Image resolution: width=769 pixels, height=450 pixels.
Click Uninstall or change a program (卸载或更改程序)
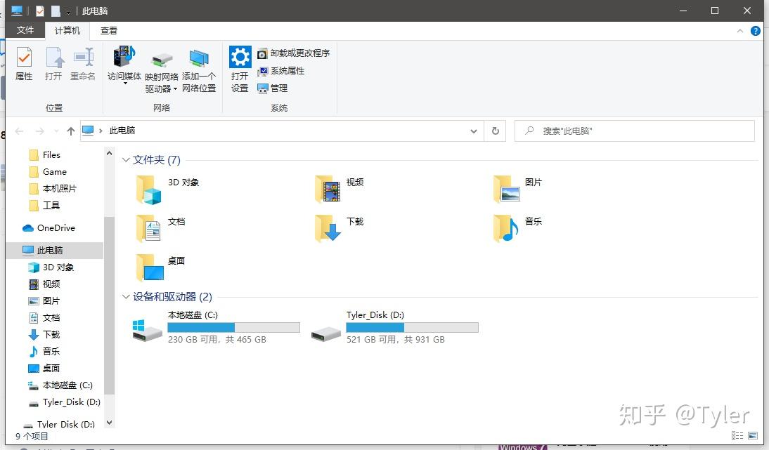pos(294,53)
